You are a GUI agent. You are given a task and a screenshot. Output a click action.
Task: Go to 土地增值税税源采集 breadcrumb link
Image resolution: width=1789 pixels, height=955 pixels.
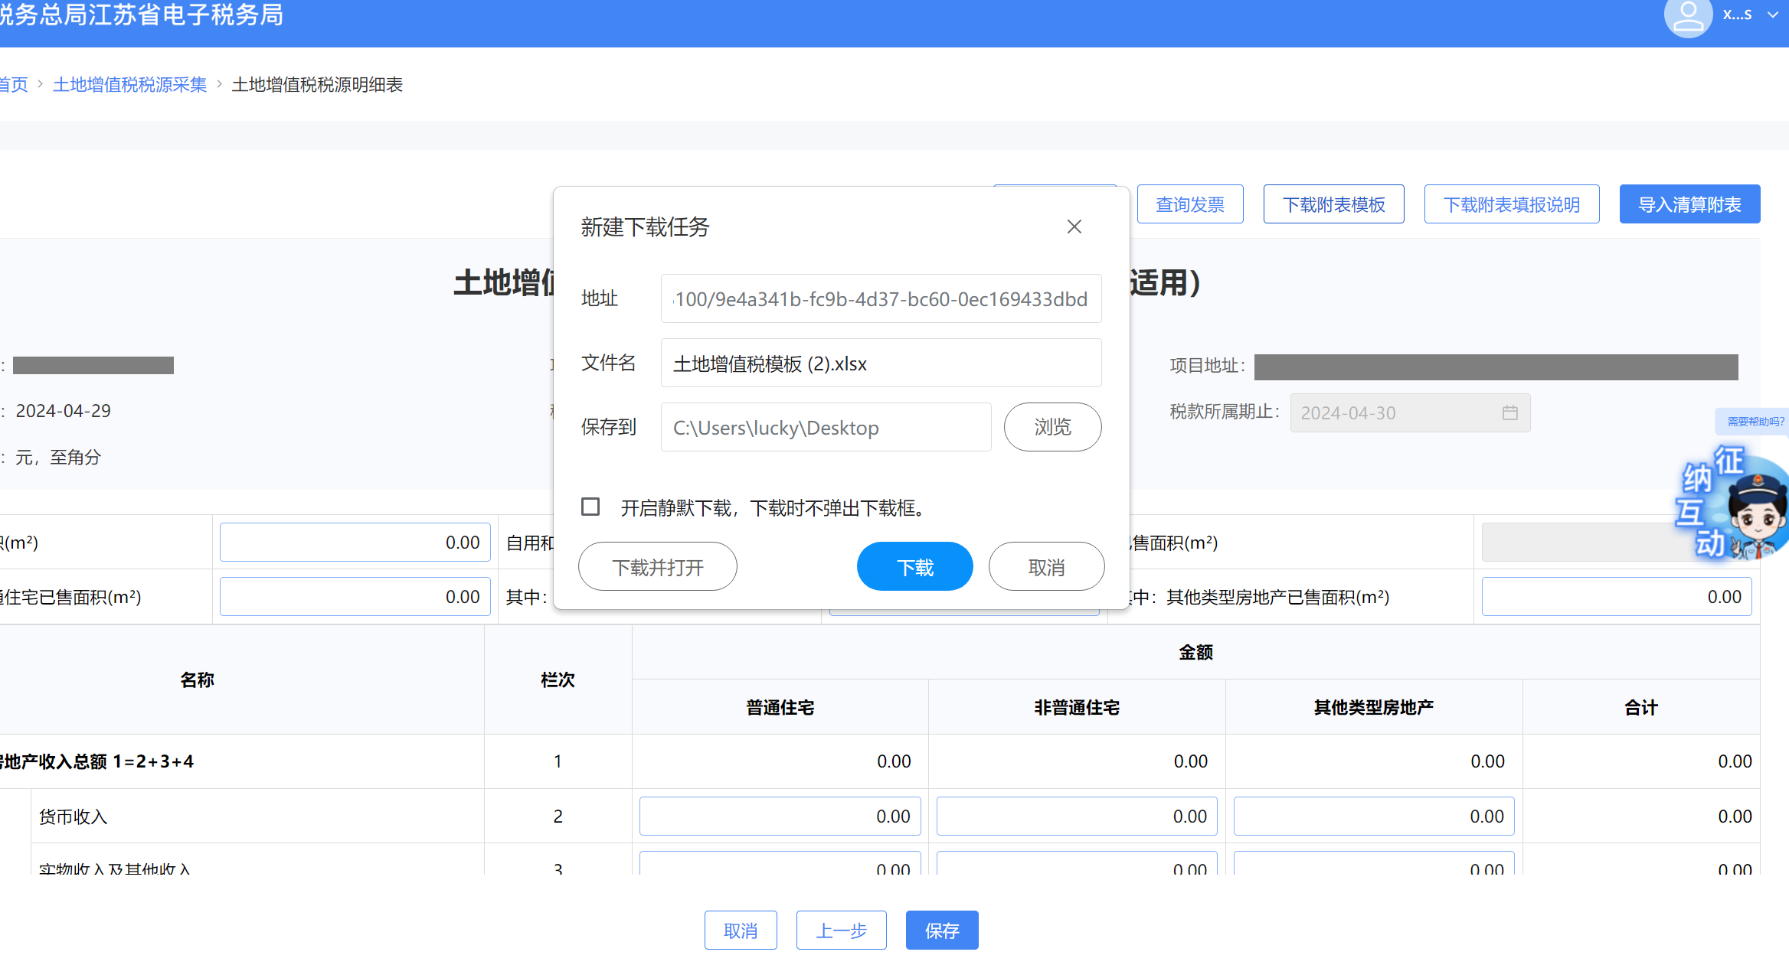click(x=129, y=85)
